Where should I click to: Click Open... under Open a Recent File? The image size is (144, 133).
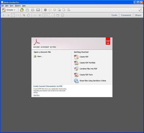click(x=40, y=56)
